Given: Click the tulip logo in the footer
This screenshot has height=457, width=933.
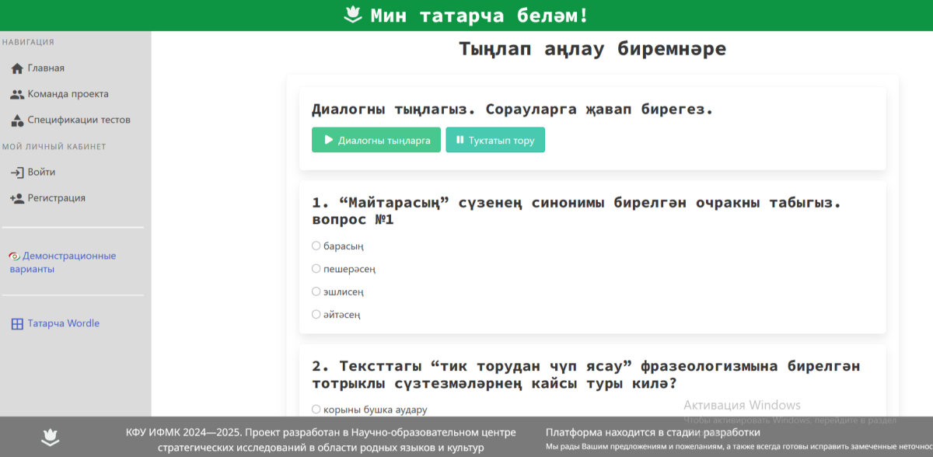Looking at the screenshot, I should (51, 438).
